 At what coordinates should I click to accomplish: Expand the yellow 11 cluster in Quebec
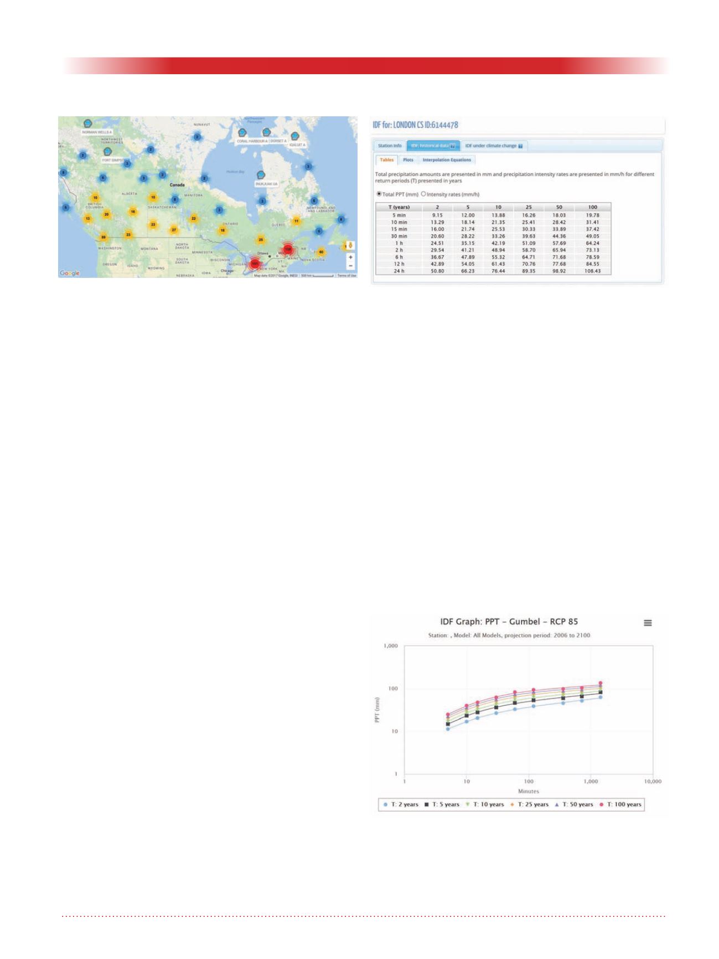pyautogui.click(x=296, y=221)
